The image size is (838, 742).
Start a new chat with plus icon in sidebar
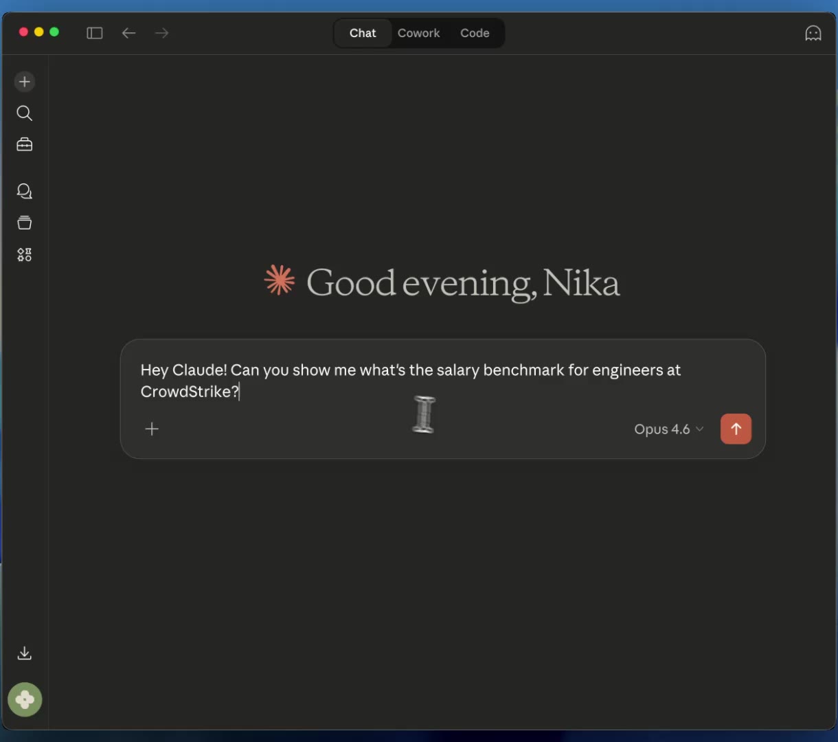[25, 82]
